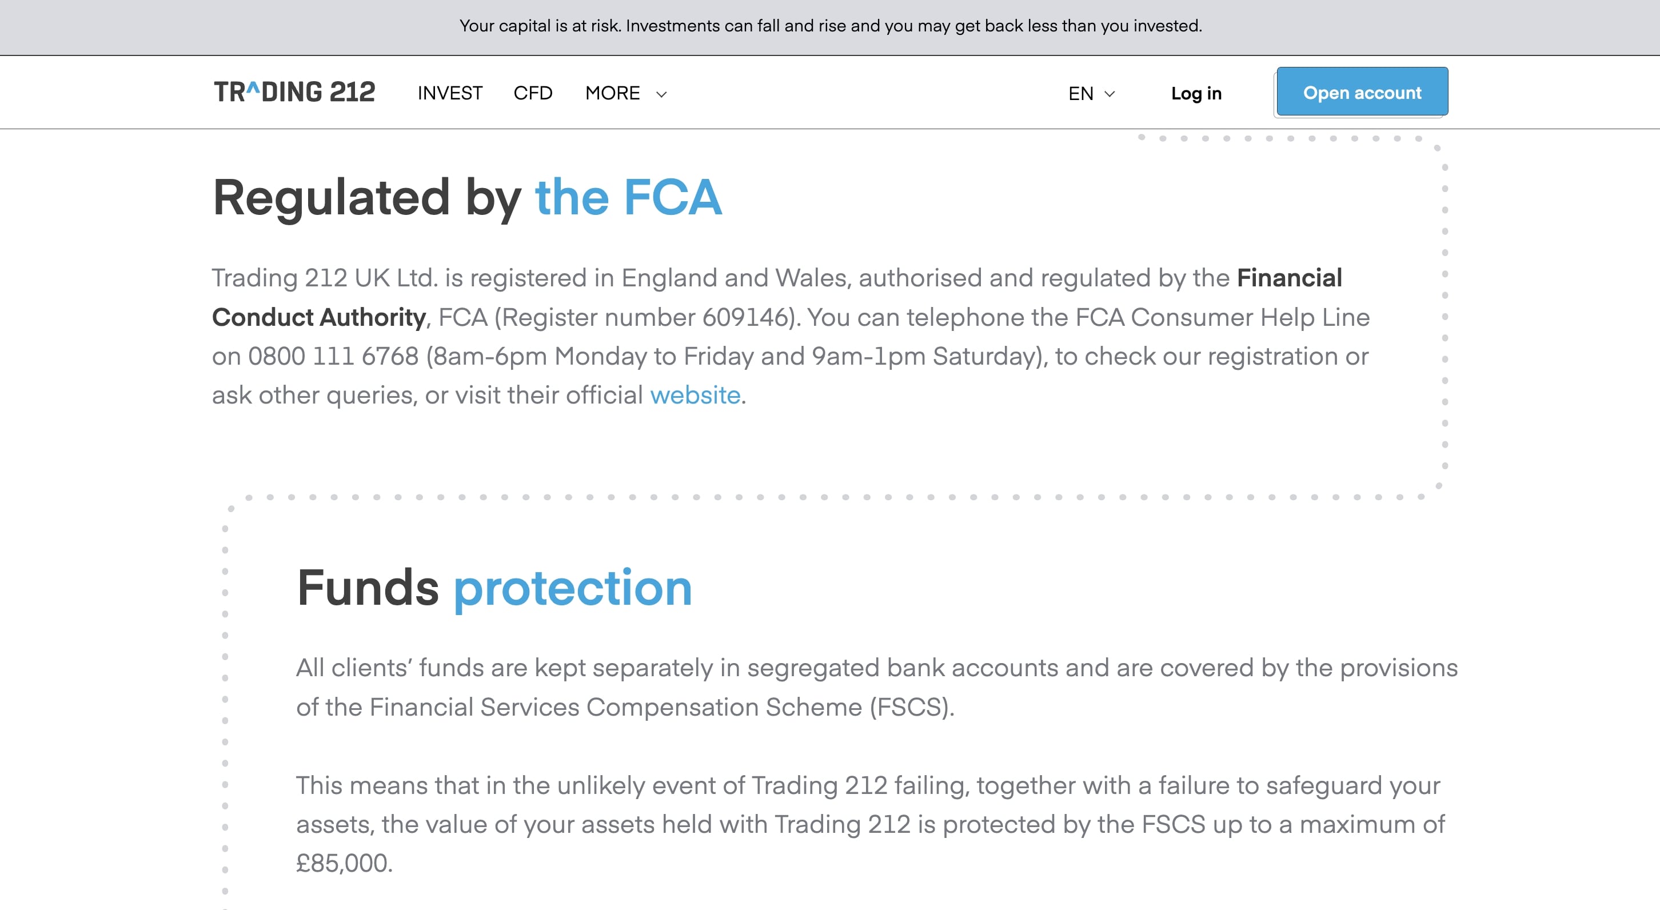Click the 'Regulated by the FCA' heading
This screenshot has width=1660, height=910.
pyautogui.click(x=466, y=197)
